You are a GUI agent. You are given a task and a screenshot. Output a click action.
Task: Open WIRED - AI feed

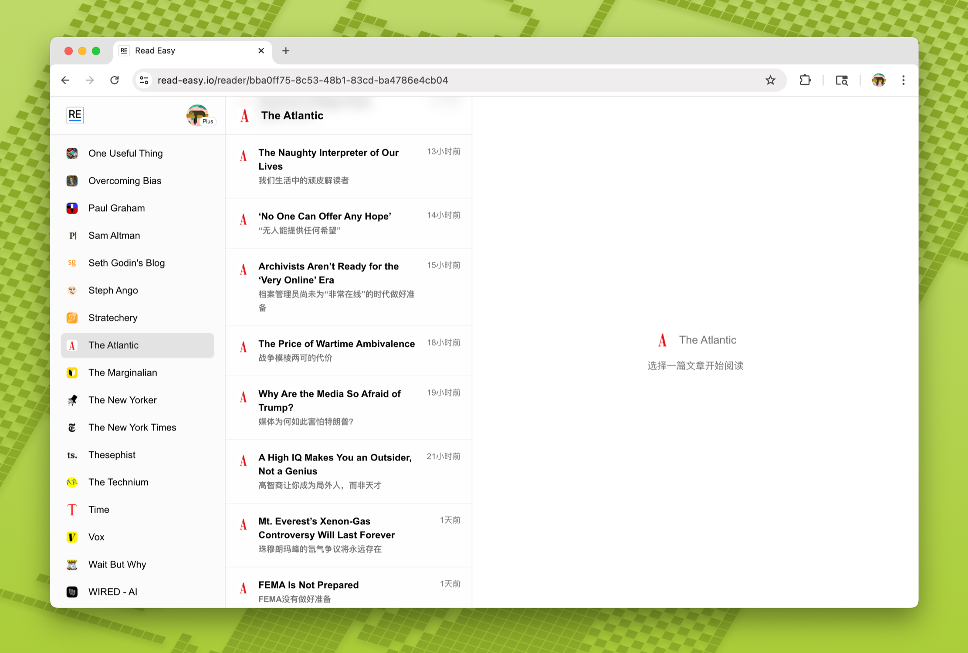137,592
